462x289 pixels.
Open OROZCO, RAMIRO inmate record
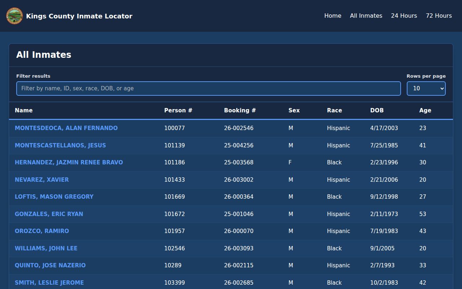coord(42,231)
